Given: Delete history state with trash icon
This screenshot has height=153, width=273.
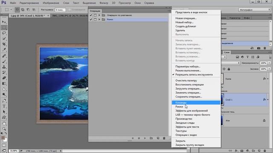Looking at the screenshot, I should (265, 48).
